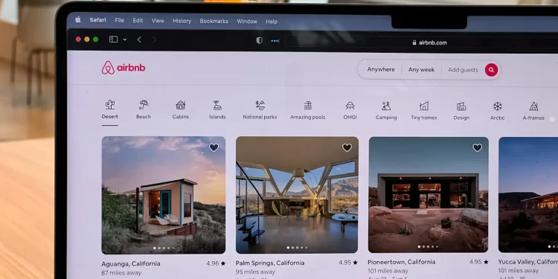Open the Palm Springs, California listing title
The width and height of the screenshot is (558, 279).
[x=270, y=263]
